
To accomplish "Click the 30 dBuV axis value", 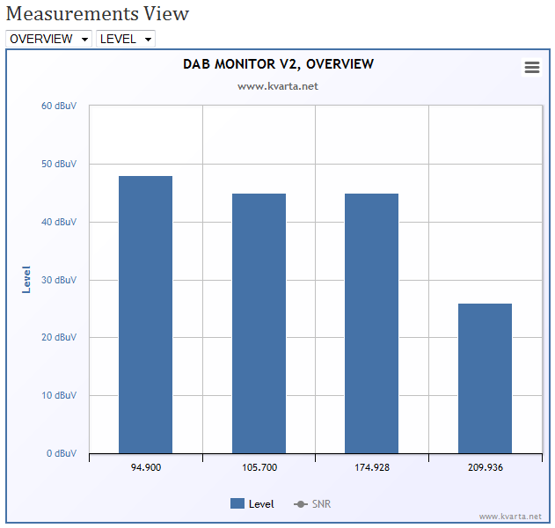I will [x=59, y=280].
